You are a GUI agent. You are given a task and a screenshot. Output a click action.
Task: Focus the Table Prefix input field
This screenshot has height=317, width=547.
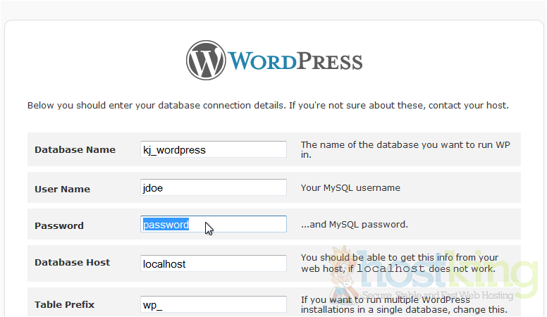click(x=214, y=305)
